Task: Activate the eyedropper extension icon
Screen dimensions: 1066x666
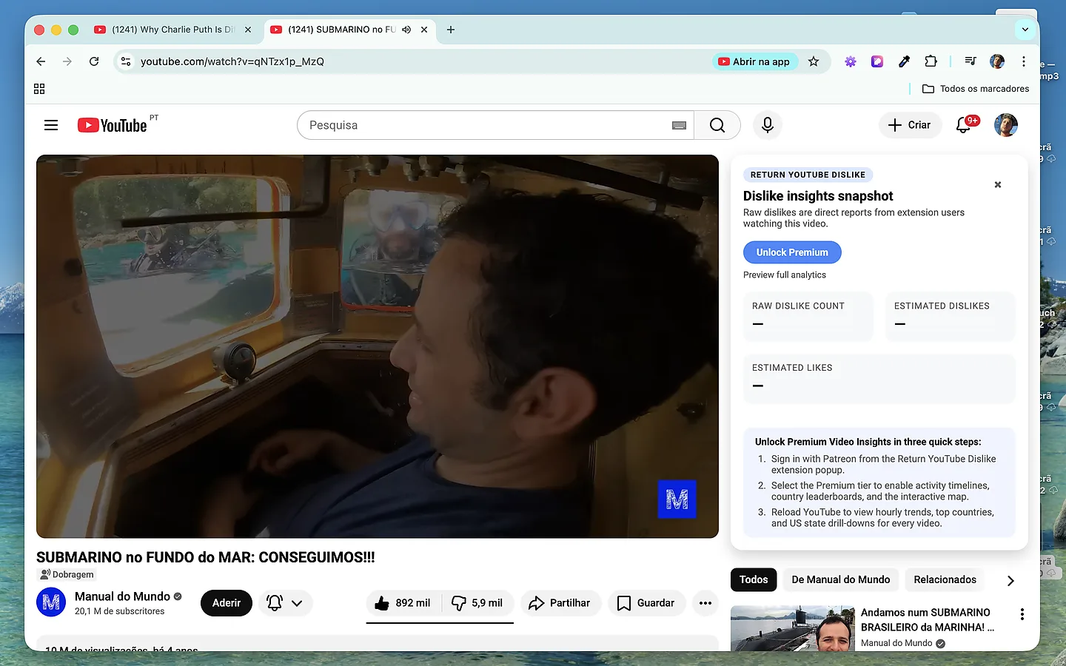Action: [x=904, y=61]
